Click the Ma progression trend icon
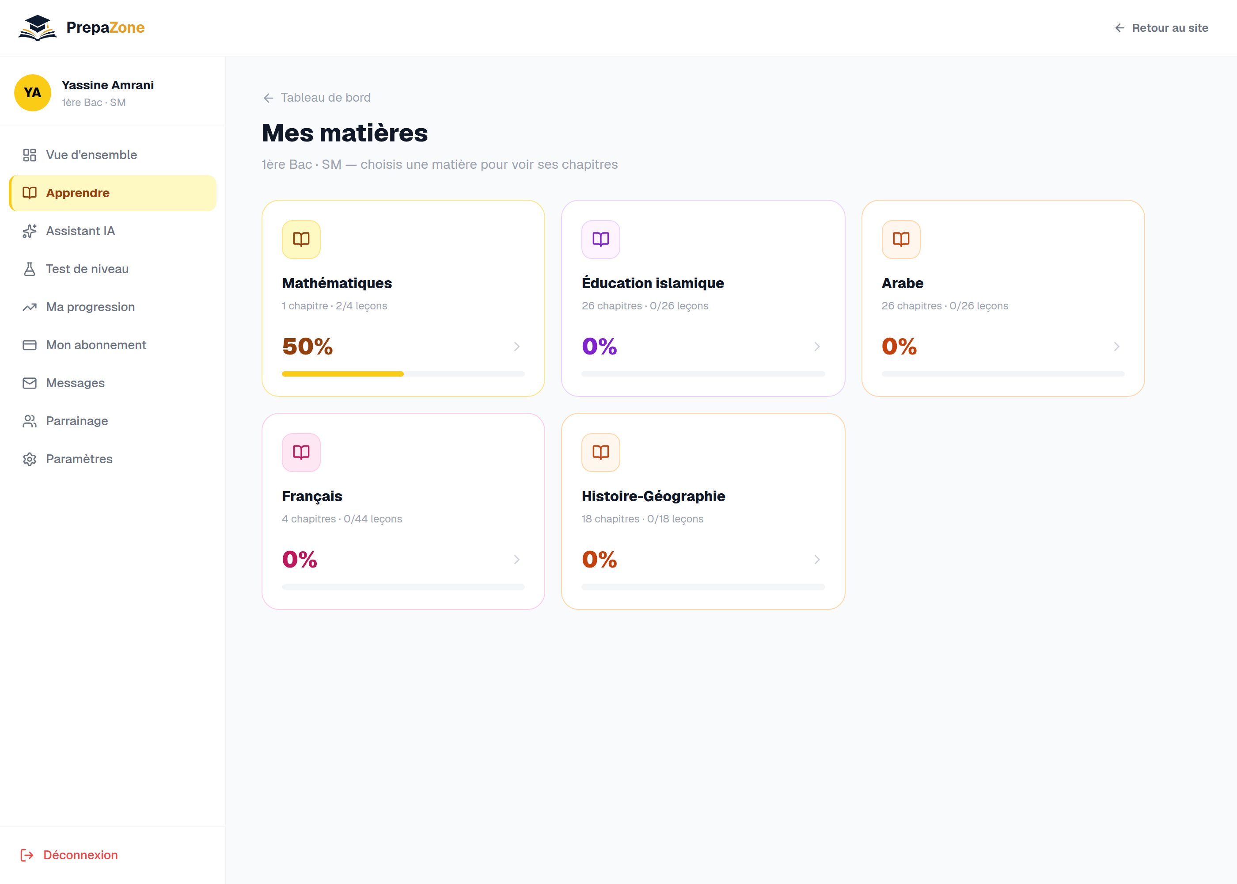1237x884 pixels. 29,307
